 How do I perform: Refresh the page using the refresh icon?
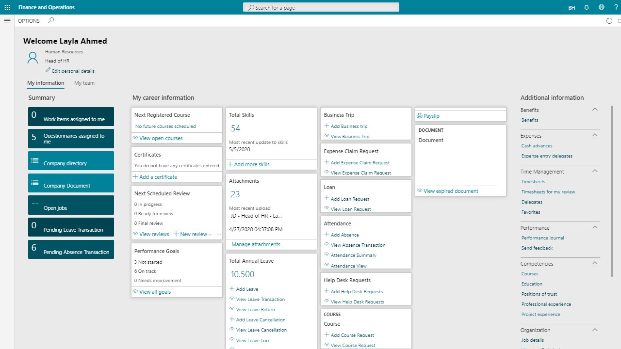(609, 21)
